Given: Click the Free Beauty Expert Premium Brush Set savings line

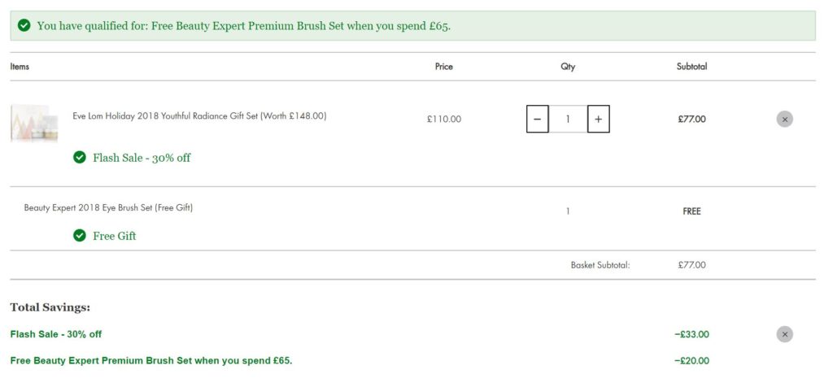Looking at the screenshot, I should (x=151, y=360).
